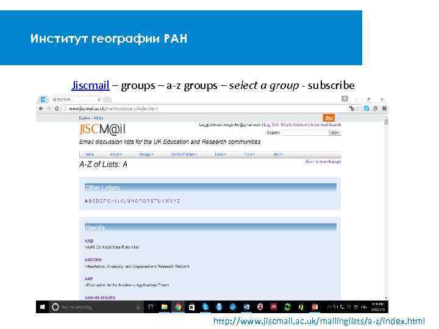Go to the Home menu item
439x329 pixels.
[89, 154]
